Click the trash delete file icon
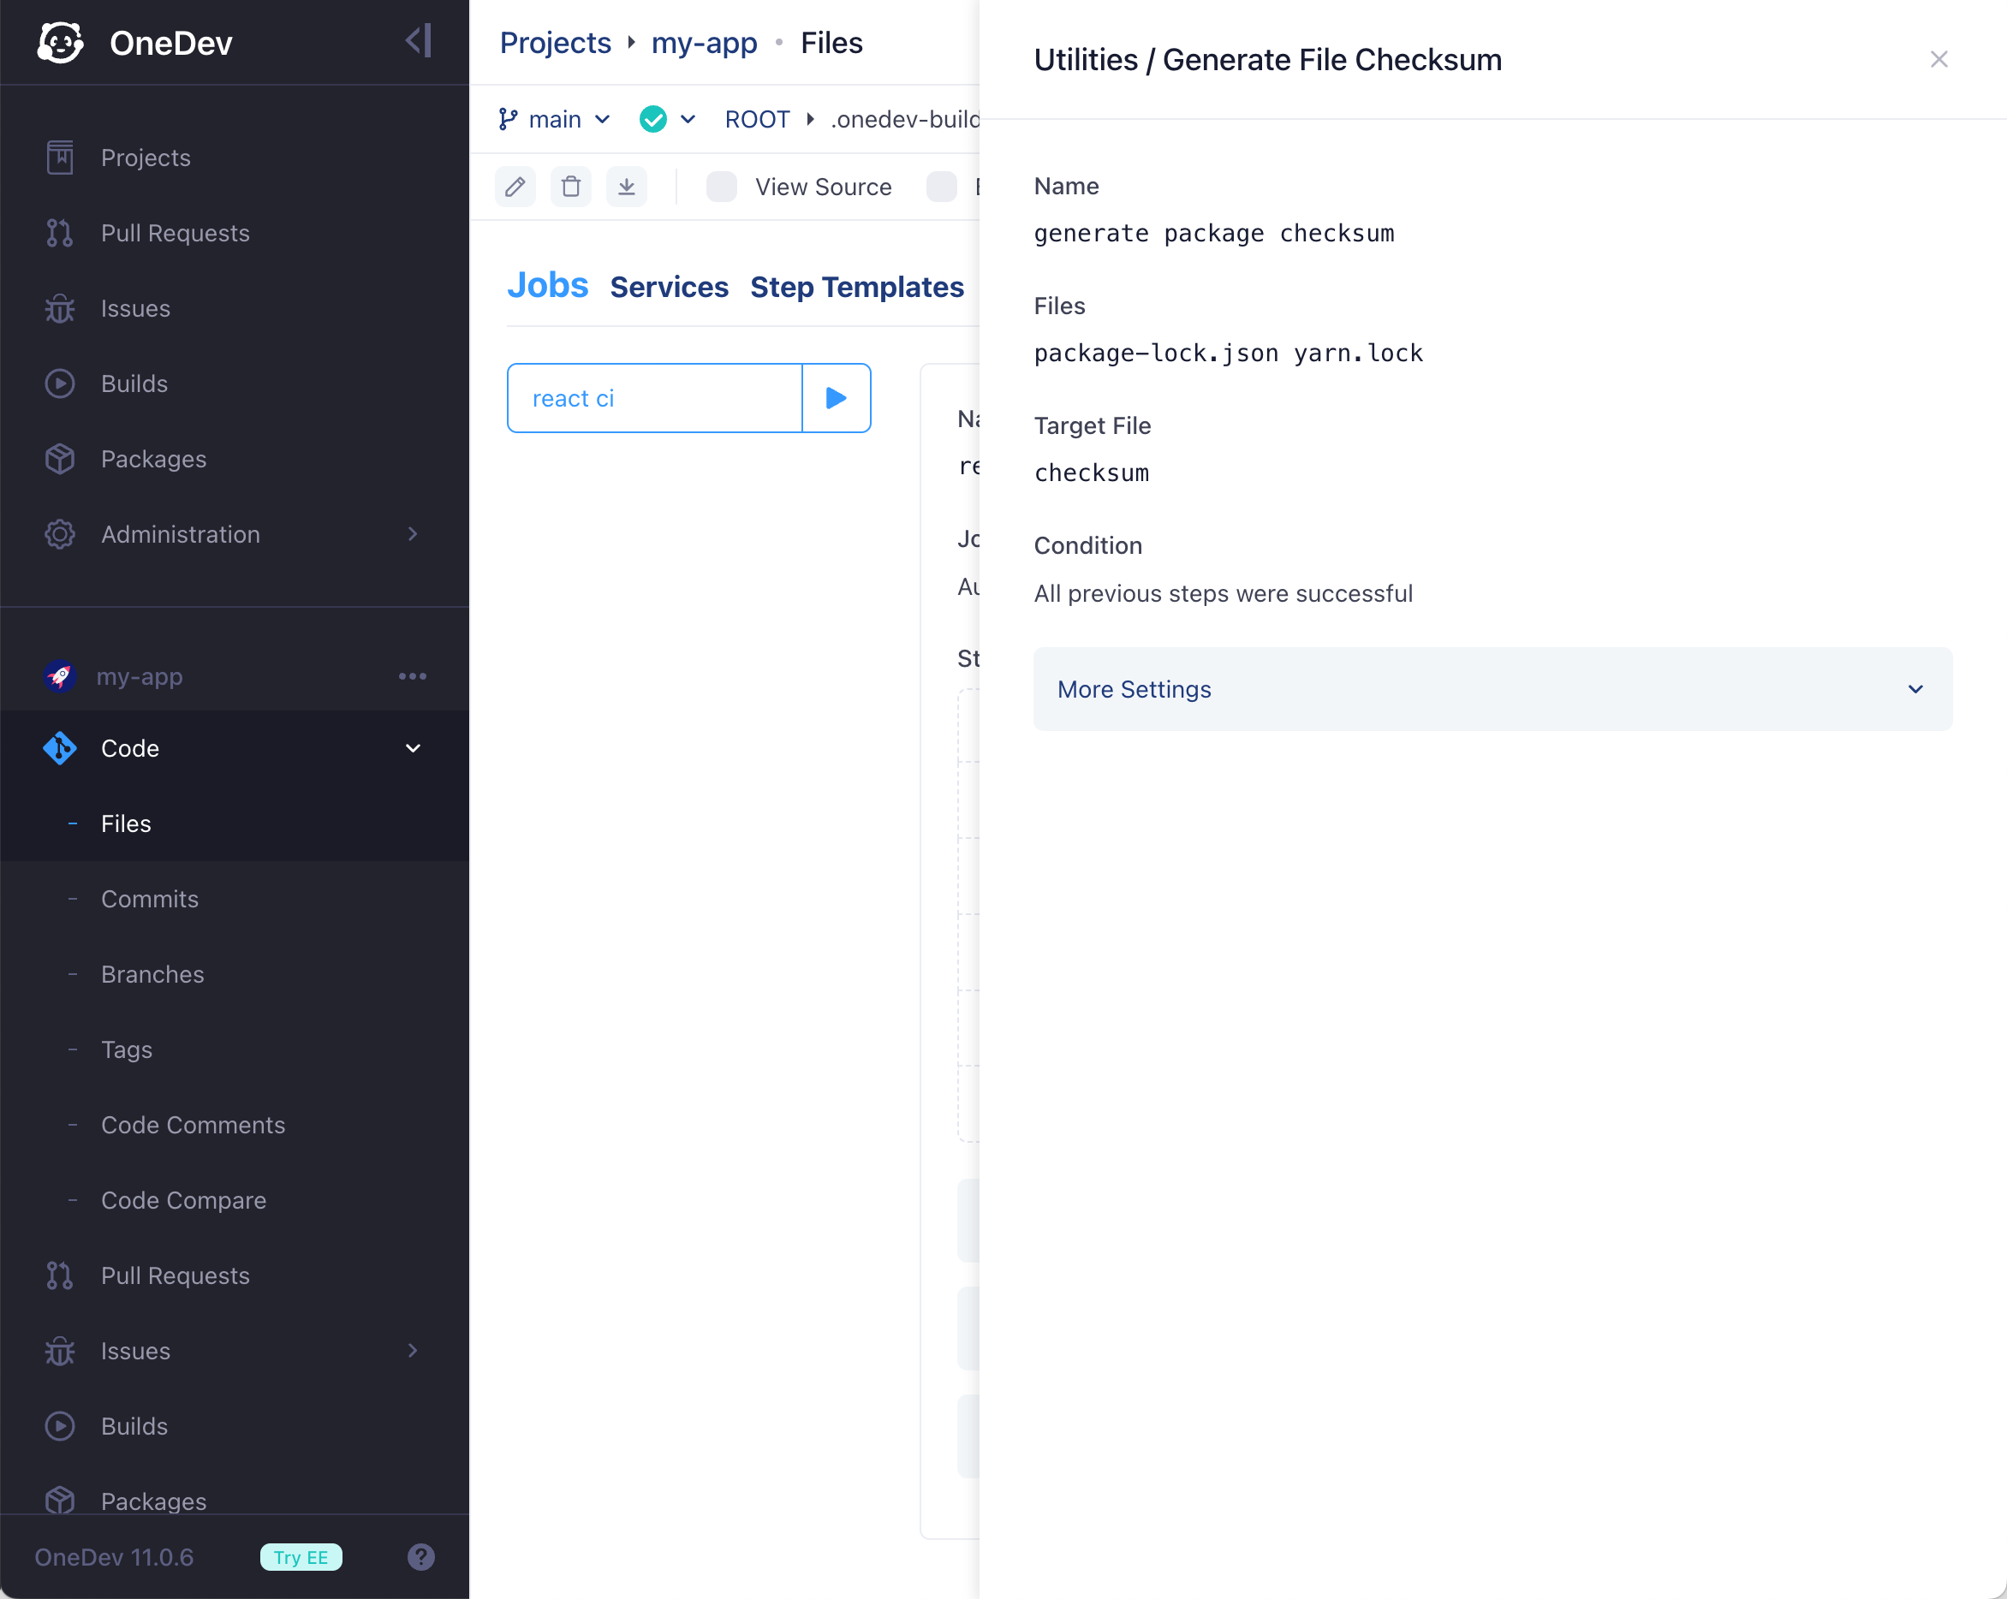The image size is (2007, 1599). tap(570, 187)
